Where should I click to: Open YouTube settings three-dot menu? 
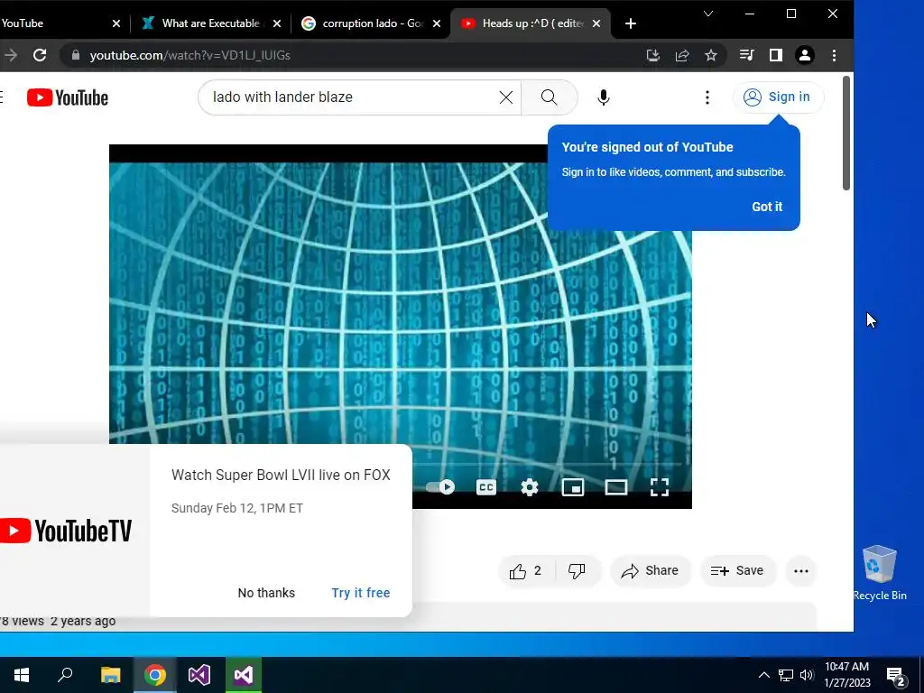(707, 97)
